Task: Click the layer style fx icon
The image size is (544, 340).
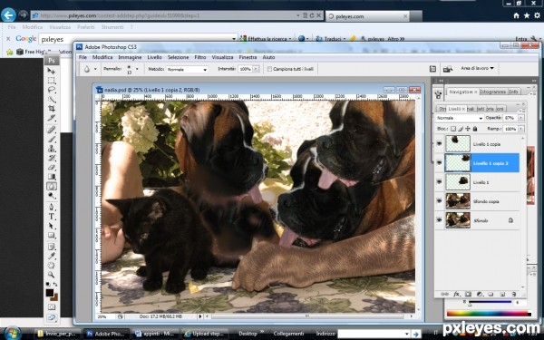Action: pyautogui.click(x=457, y=294)
